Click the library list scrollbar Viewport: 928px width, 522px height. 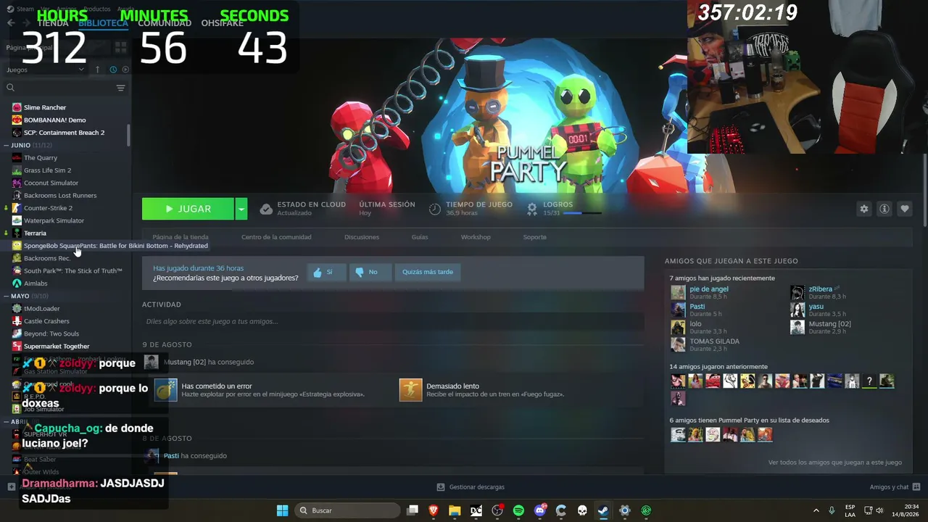tap(129, 135)
